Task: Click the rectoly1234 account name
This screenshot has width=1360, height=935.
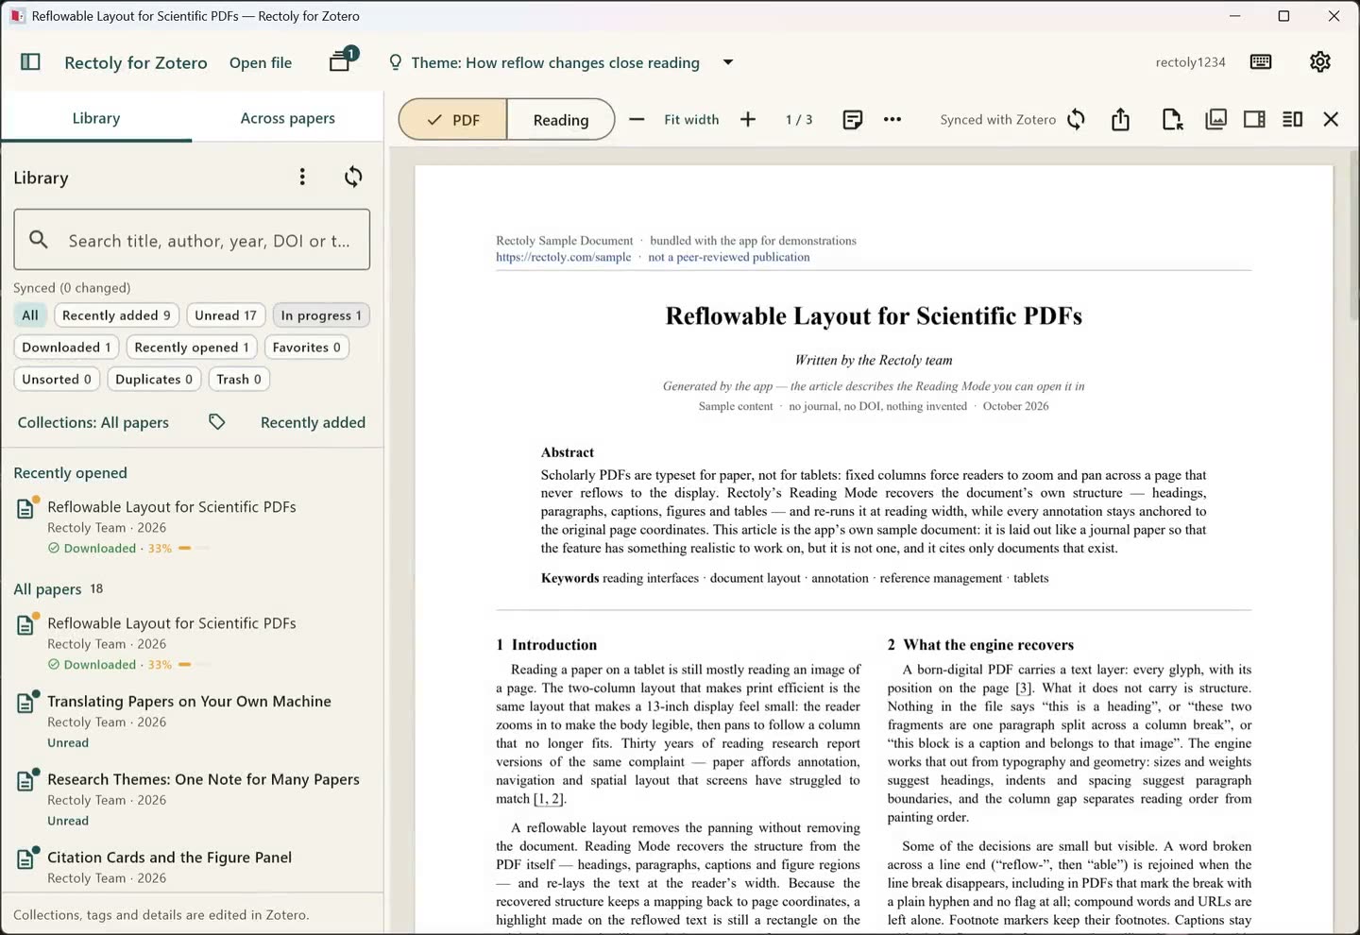Action: click(1190, 62)
